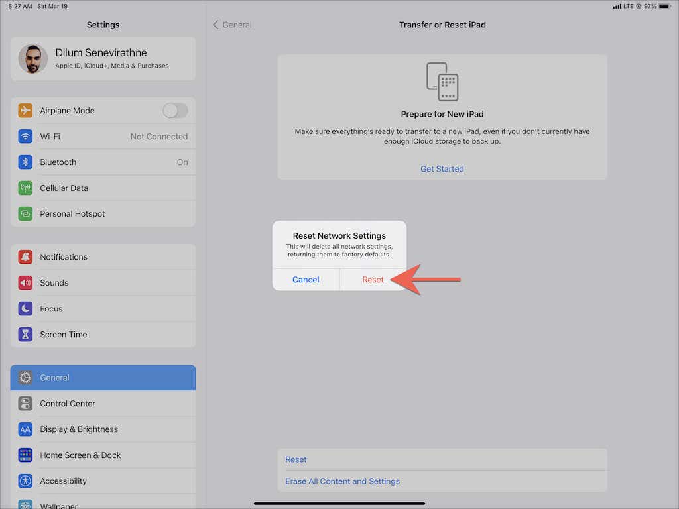The image size is (679, 509).
Task: Select the Focus moon icon
Action: coord(25,309)
